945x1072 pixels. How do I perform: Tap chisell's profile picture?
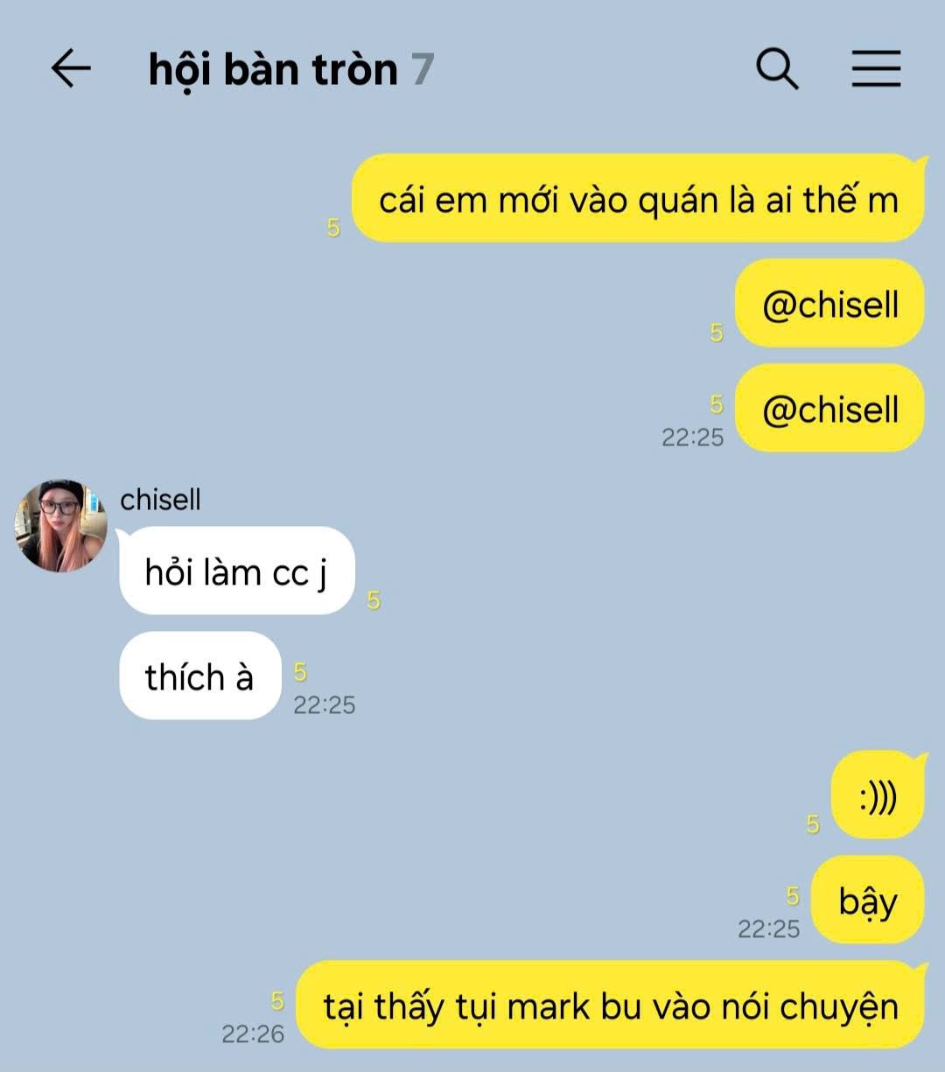(61, 526)
